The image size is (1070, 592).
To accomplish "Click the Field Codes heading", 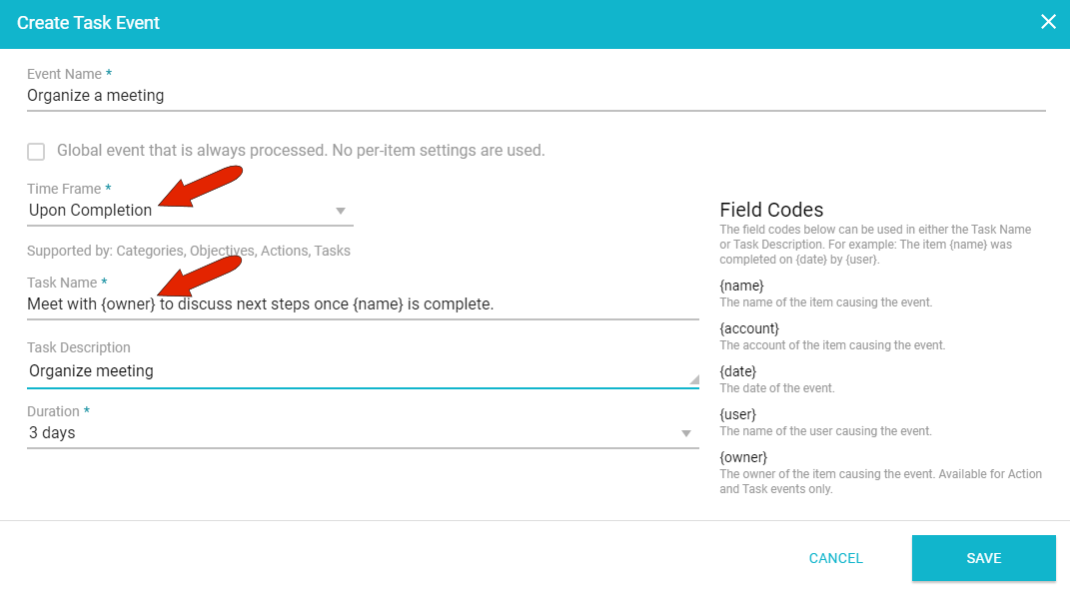I will point(771,210).
